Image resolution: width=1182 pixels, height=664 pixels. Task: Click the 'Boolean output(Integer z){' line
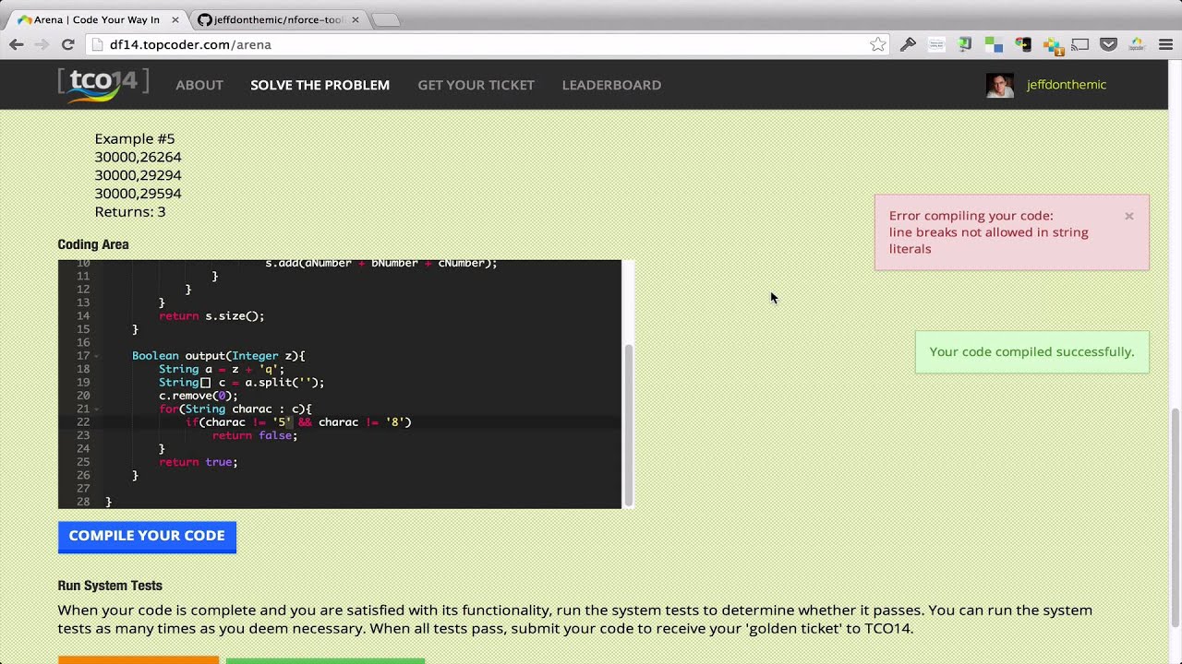(218, 356)
